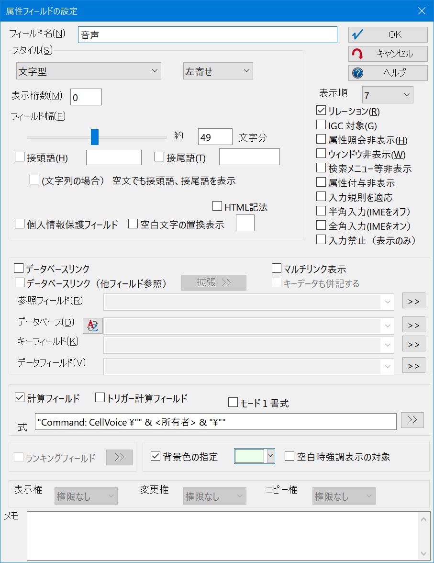Check 個人情報保護フィールド option
Viewport: 434px width, 563px height.
click(20, 224)
